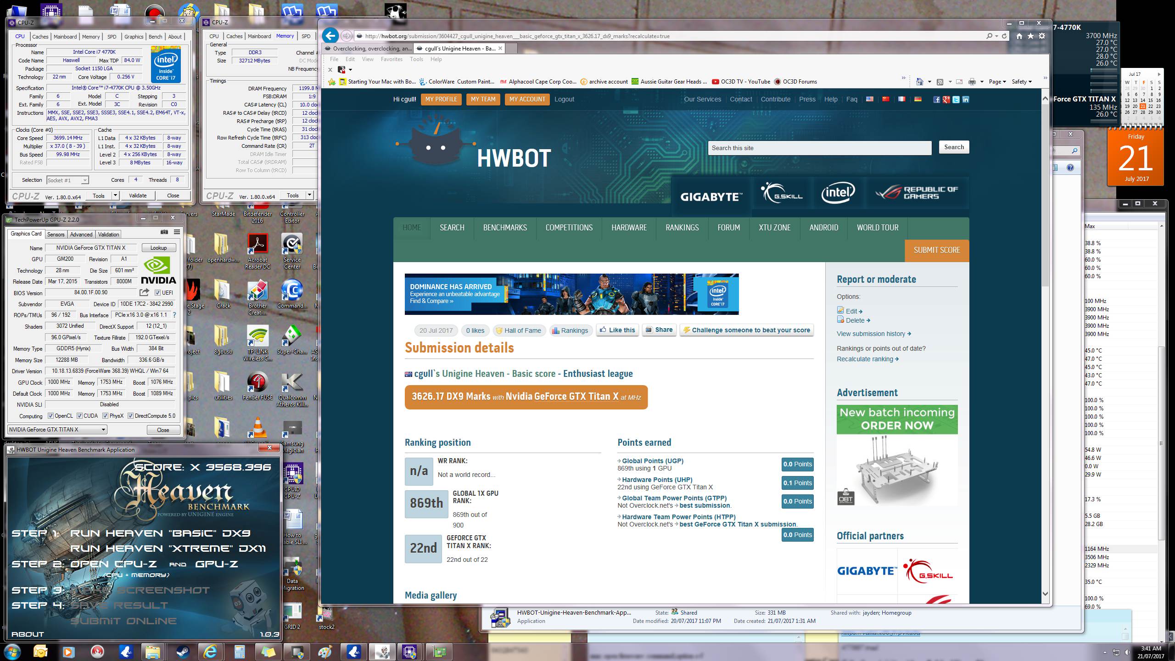
Task: Click the Bus Interface question mark in GPU-Z
Action: point(174,315)
